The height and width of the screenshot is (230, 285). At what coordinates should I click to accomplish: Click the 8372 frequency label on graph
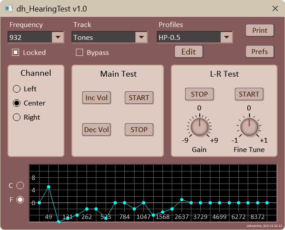tap(257, 217)
